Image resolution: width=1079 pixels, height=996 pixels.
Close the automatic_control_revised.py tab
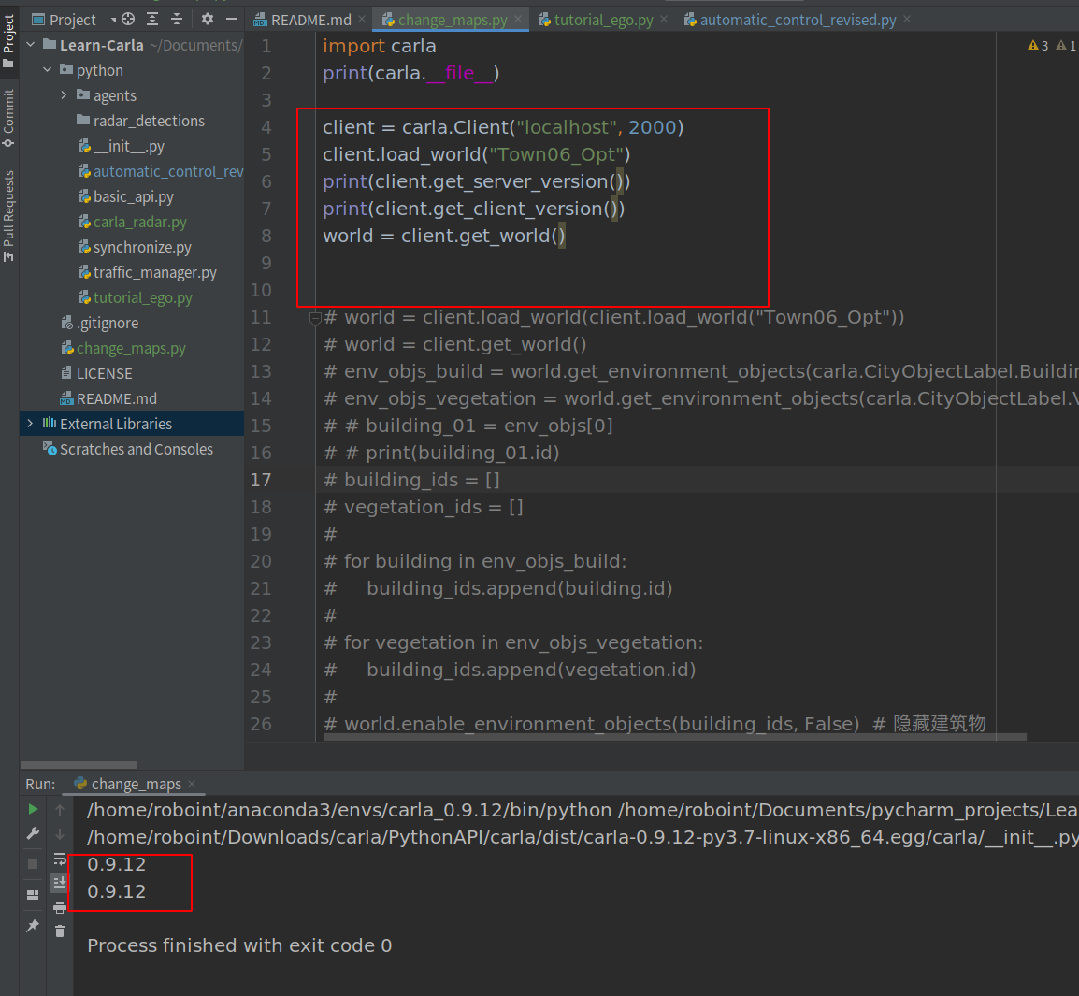(x=907, y=20)
